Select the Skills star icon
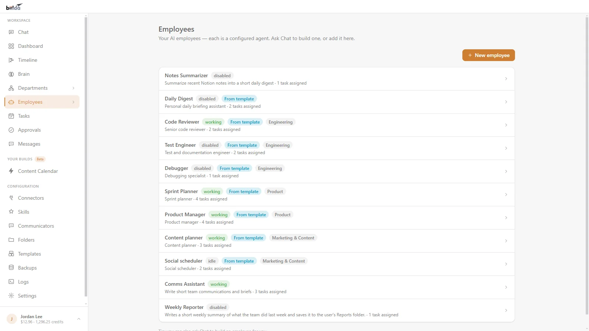This screenshot has width=589, height=331. 11,212
